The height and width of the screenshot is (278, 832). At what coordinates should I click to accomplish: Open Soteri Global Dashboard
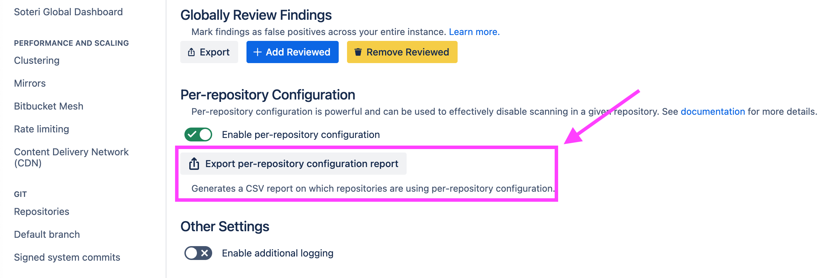click(68, 12)
